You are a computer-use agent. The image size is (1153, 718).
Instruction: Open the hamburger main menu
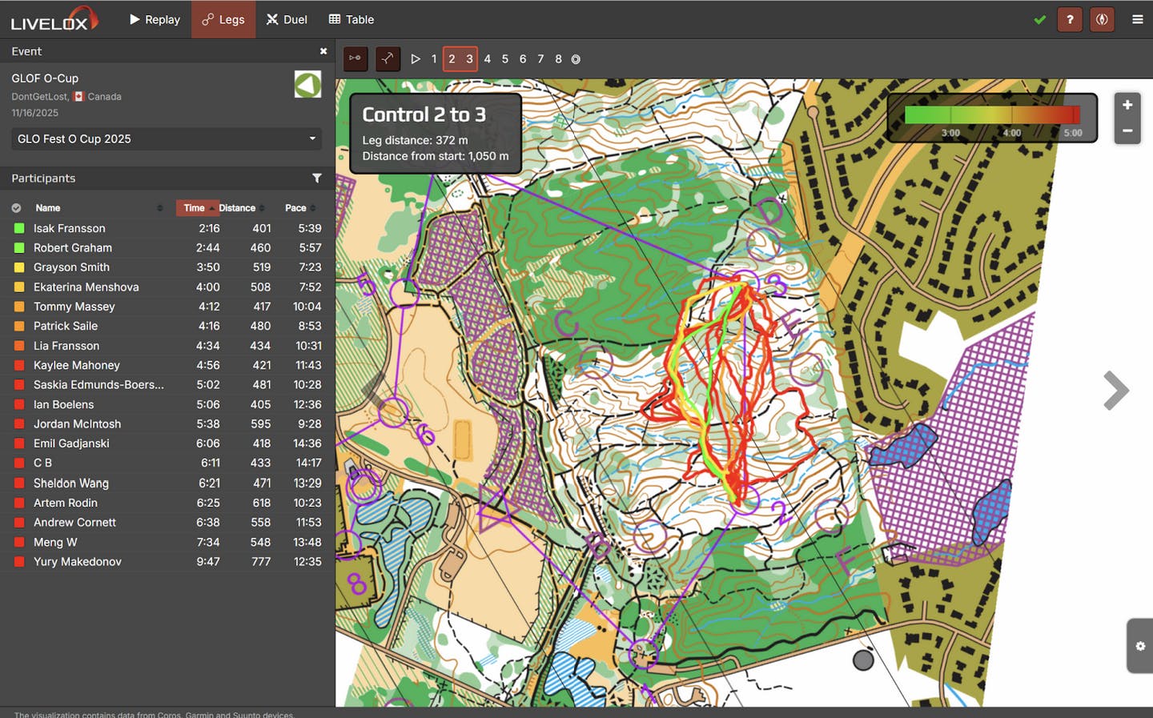[x=1137, y=19]
